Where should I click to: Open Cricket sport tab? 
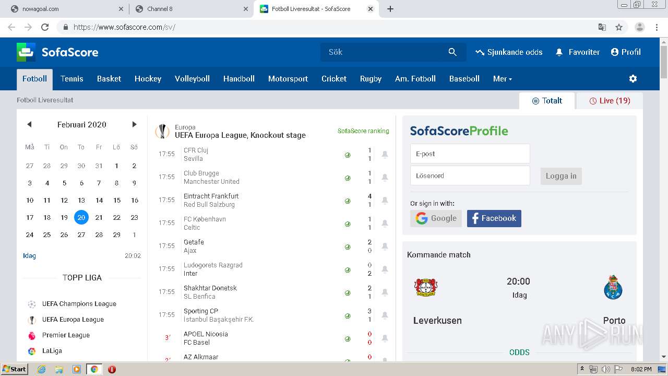tap(334, 78)
